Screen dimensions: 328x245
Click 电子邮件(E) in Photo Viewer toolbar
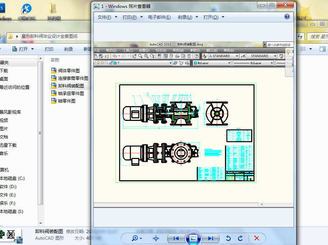[159, 17]
